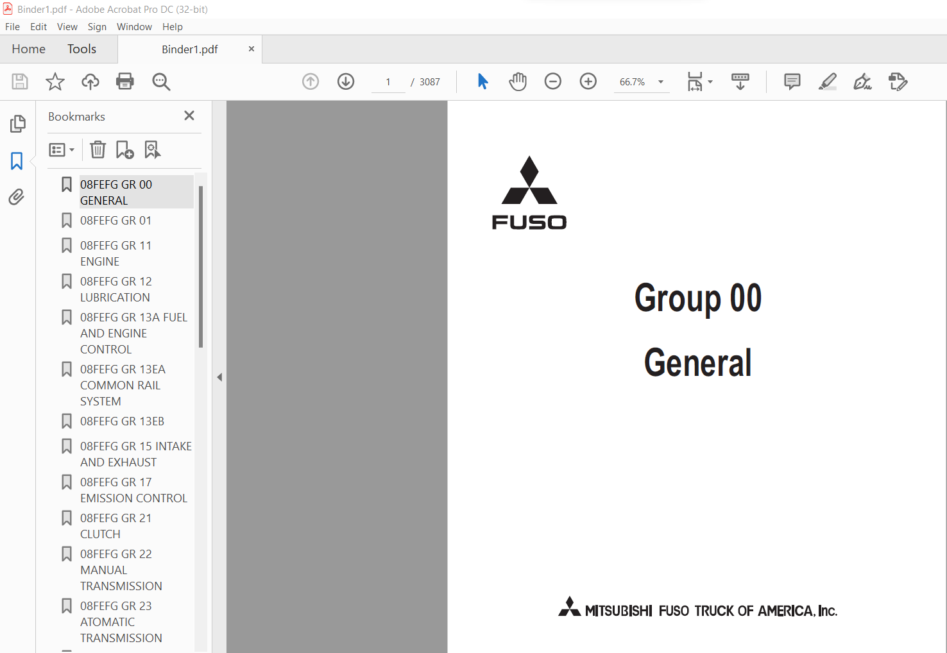Click the 66.7% zoom value field
This screenshot has width=947, height=653.
click(x=633, y=82)
